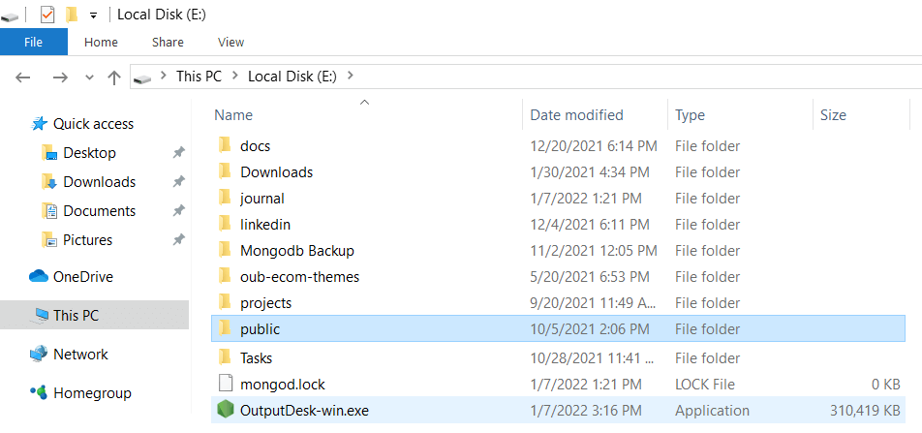
Task: Select the OutputDesk-win.exe application icon
Action: [x=225, y=410]
